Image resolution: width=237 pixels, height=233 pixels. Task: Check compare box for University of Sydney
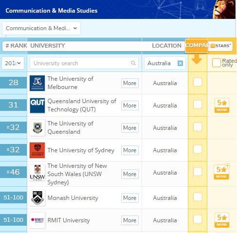coord(198,149)
